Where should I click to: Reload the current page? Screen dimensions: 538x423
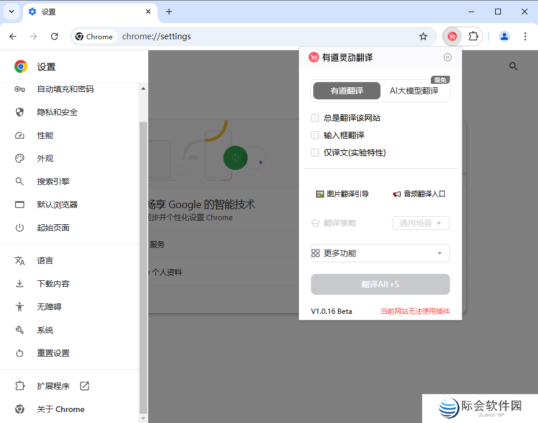pyautogui.click(x=54, y=36)
